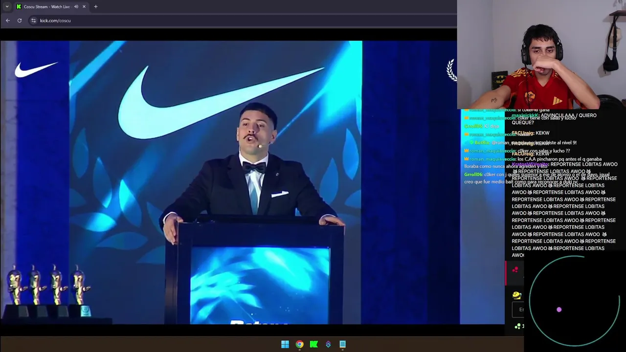The image size is (626, 352).
Task: Click the bee emote icon above chat input
Action: click(516, 295)
